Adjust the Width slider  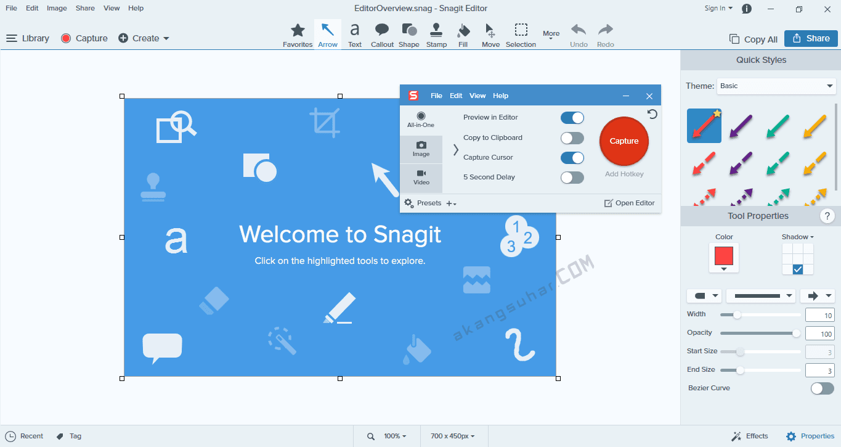tap(760, 315)
